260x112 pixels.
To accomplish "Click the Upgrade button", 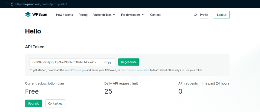I will click(x=34, y=104).
